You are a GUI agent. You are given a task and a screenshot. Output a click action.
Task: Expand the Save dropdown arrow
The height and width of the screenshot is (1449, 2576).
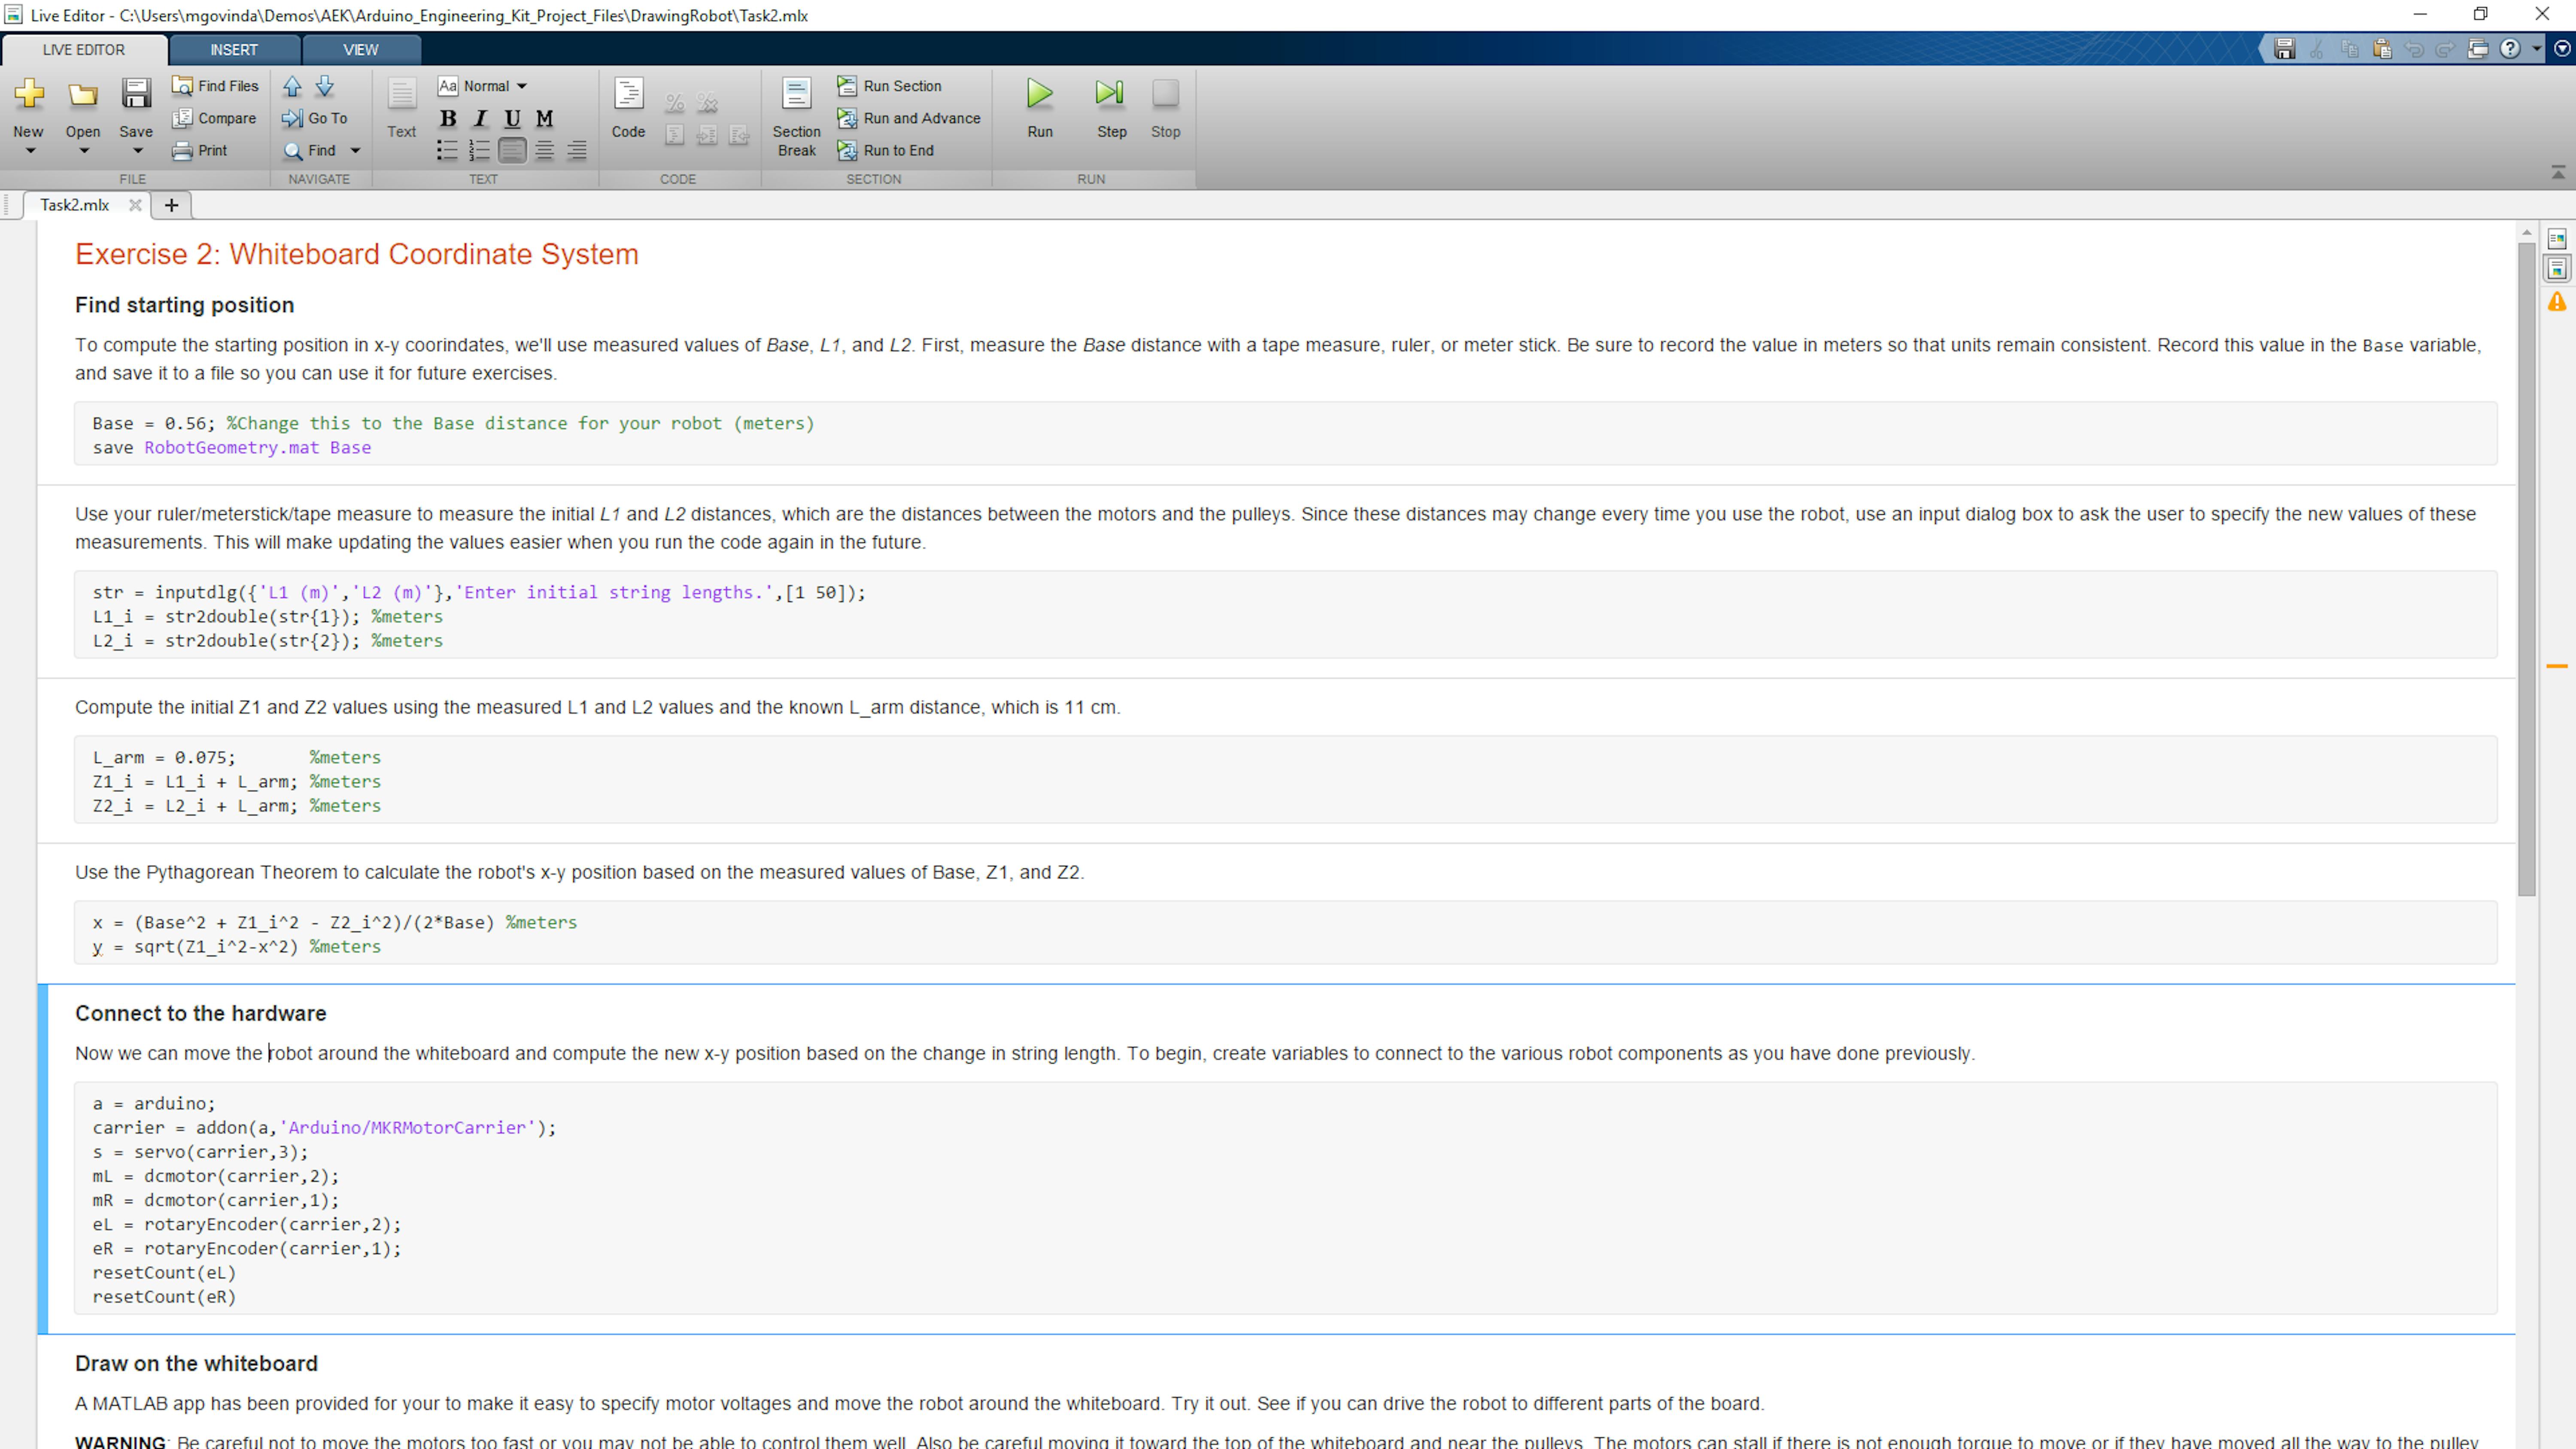138,151
